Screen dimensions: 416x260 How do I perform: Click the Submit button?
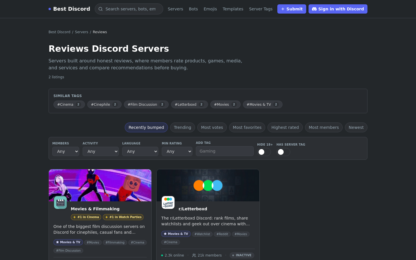tap(292, 9)
